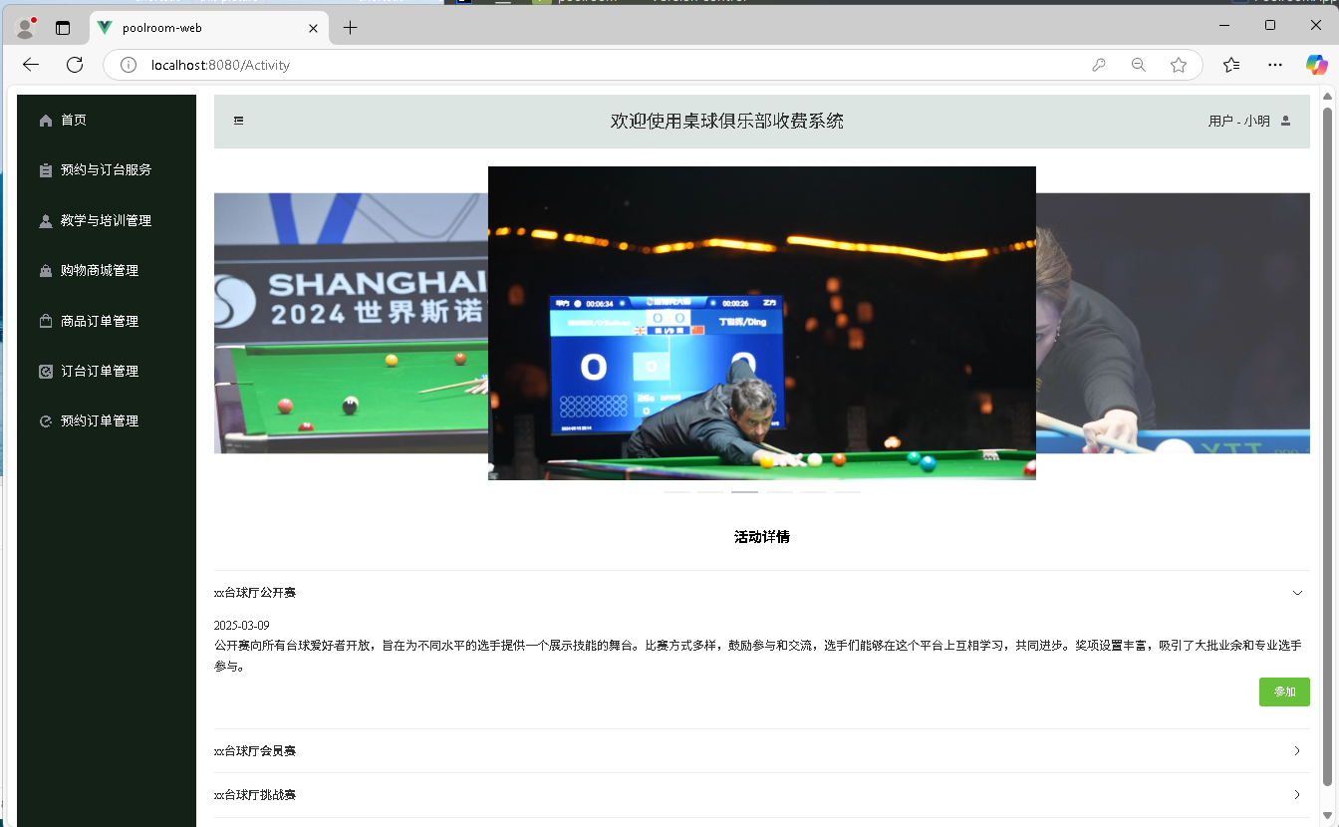Open the tab actions menu icon
Screen dimensions: 1339x827
[x=63, y=28]
